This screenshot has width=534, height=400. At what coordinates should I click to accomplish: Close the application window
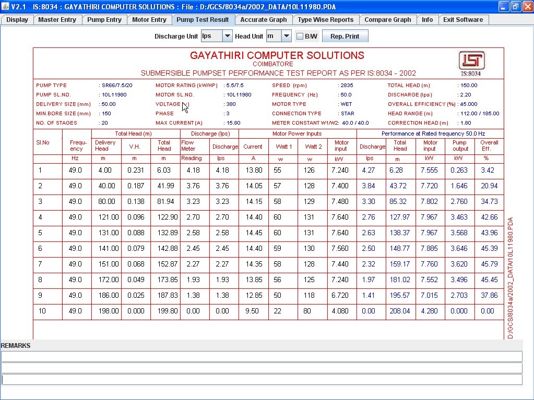tap(528, 6)
